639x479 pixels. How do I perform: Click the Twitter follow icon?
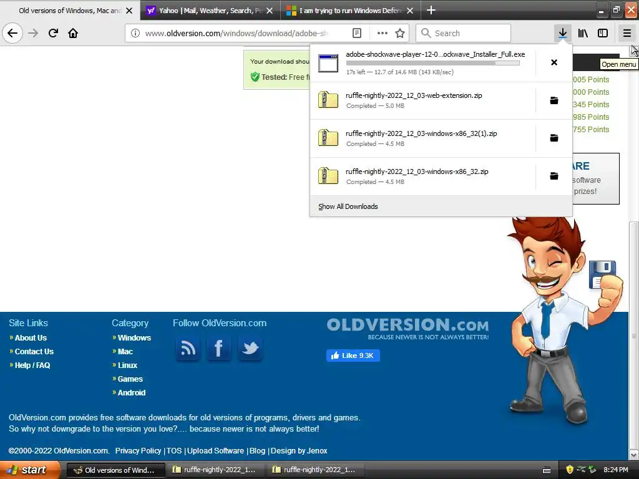250,349
